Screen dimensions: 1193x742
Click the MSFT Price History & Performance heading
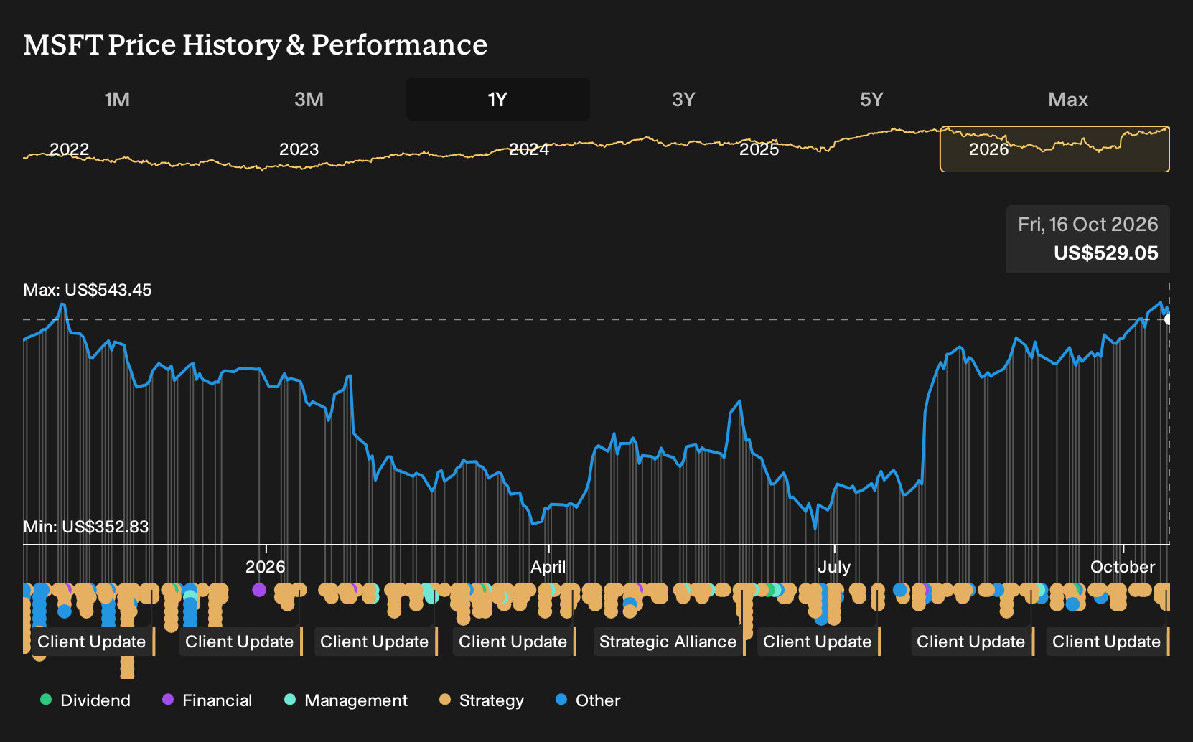(x=256, y=44)
